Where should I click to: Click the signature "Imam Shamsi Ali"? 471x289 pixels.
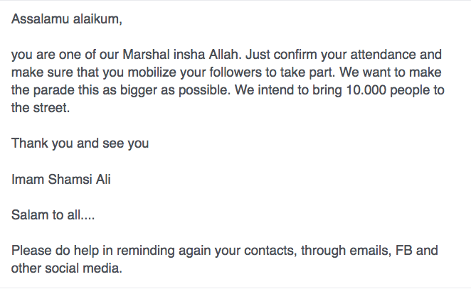tap(61, 179)
